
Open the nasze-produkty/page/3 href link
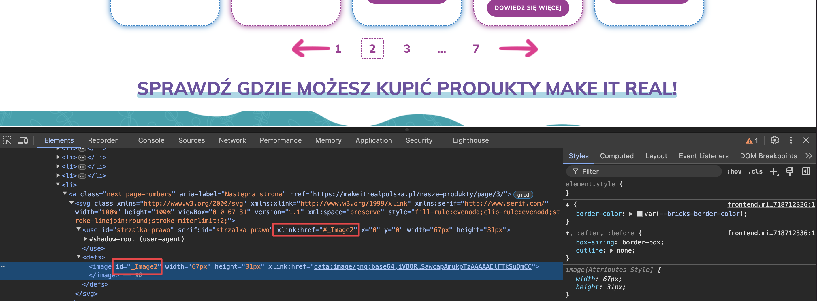point(408,194)
